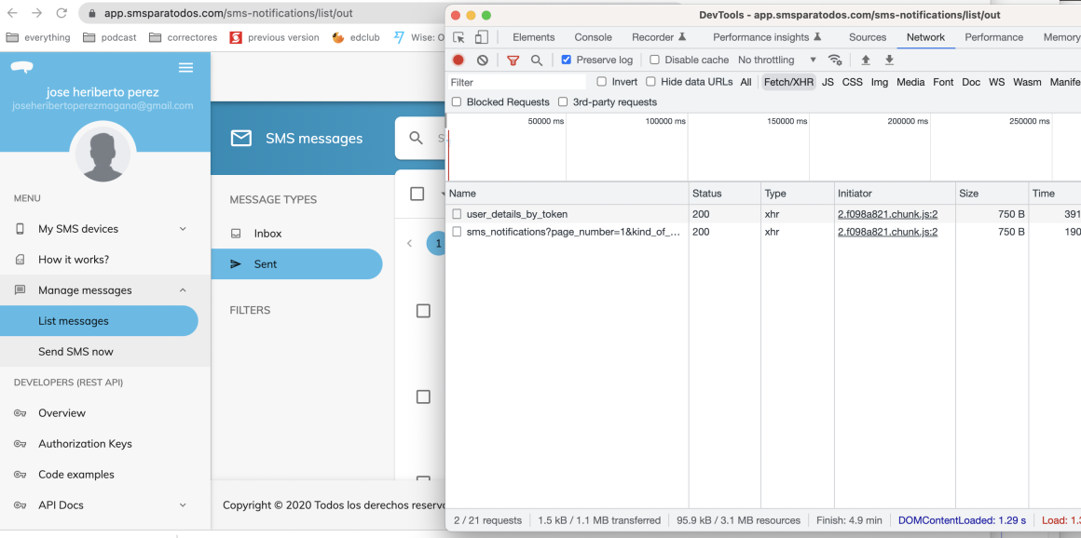Export HAR file with the download icon
Viewport: 1081px width, 538px height.
pos(888,60)
